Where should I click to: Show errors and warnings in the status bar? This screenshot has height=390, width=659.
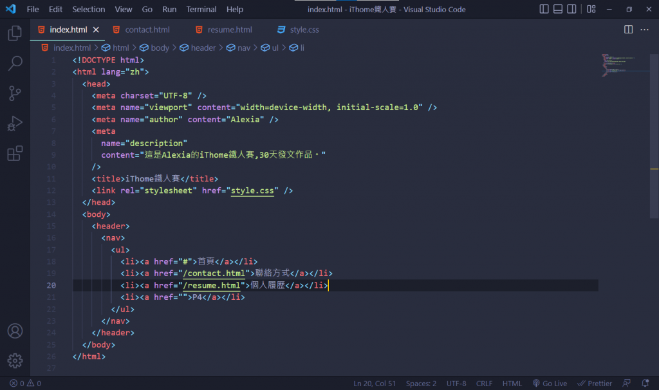(x=25, y=384)
